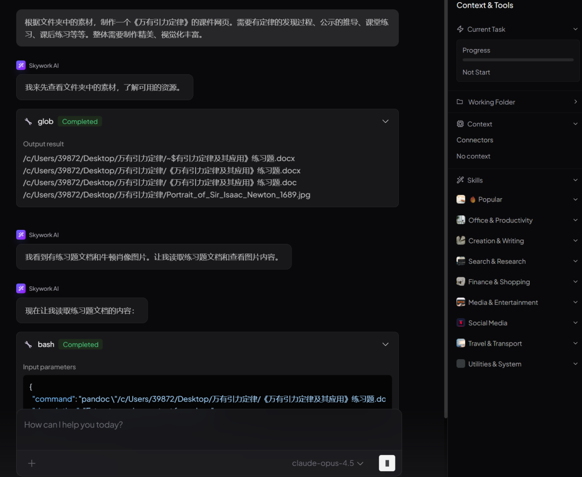Select the Creation & Writing skills item
Image resolution: width=582 pixels, height=477 pixels.
[496, 241]
